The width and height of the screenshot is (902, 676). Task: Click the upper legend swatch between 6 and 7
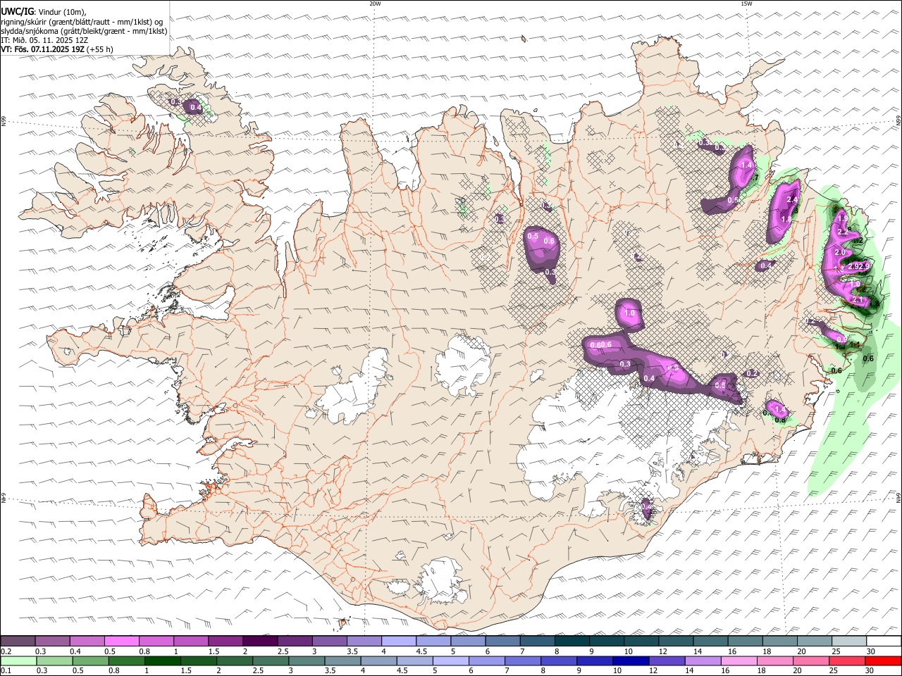pyautogui.click(x=502, y=641)
